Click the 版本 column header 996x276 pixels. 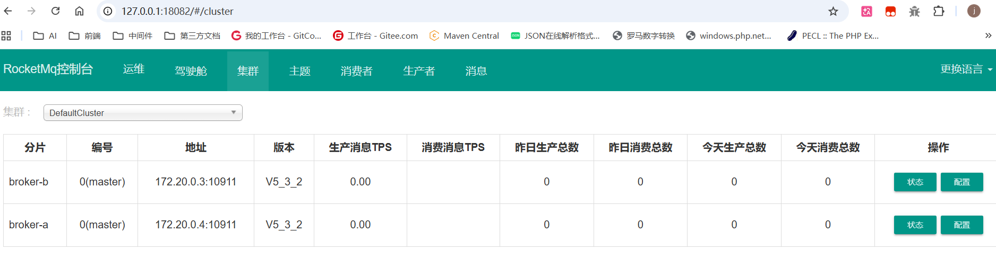pos(284,147)
